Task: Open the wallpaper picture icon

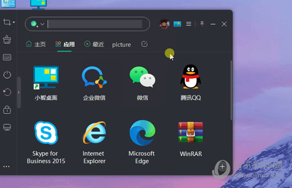Action: [x=177, y=24]
